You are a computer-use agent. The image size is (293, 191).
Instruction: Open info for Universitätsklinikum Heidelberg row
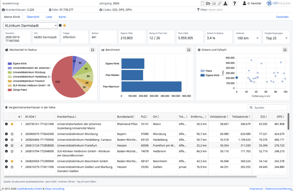click(x=6, y=140)
